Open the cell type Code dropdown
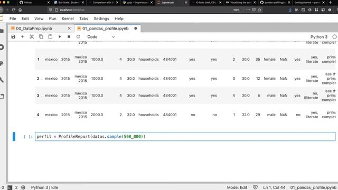 [101, 37]
